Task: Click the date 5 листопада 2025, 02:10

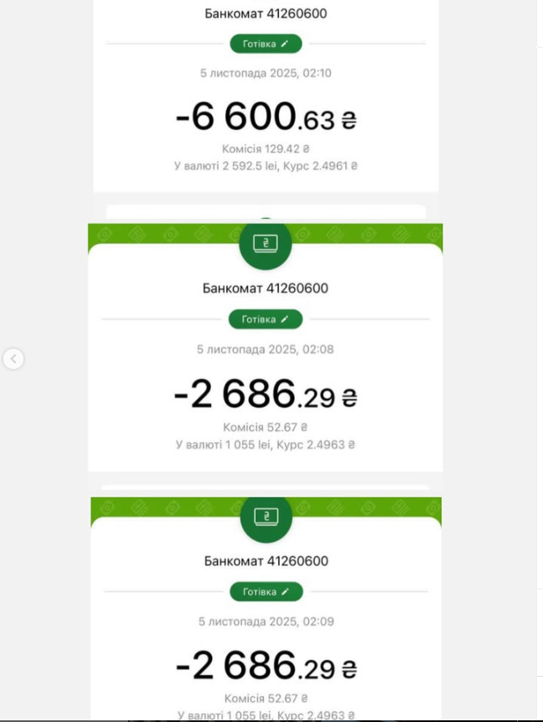Action: pyautogui.click(x=266, y=73)
